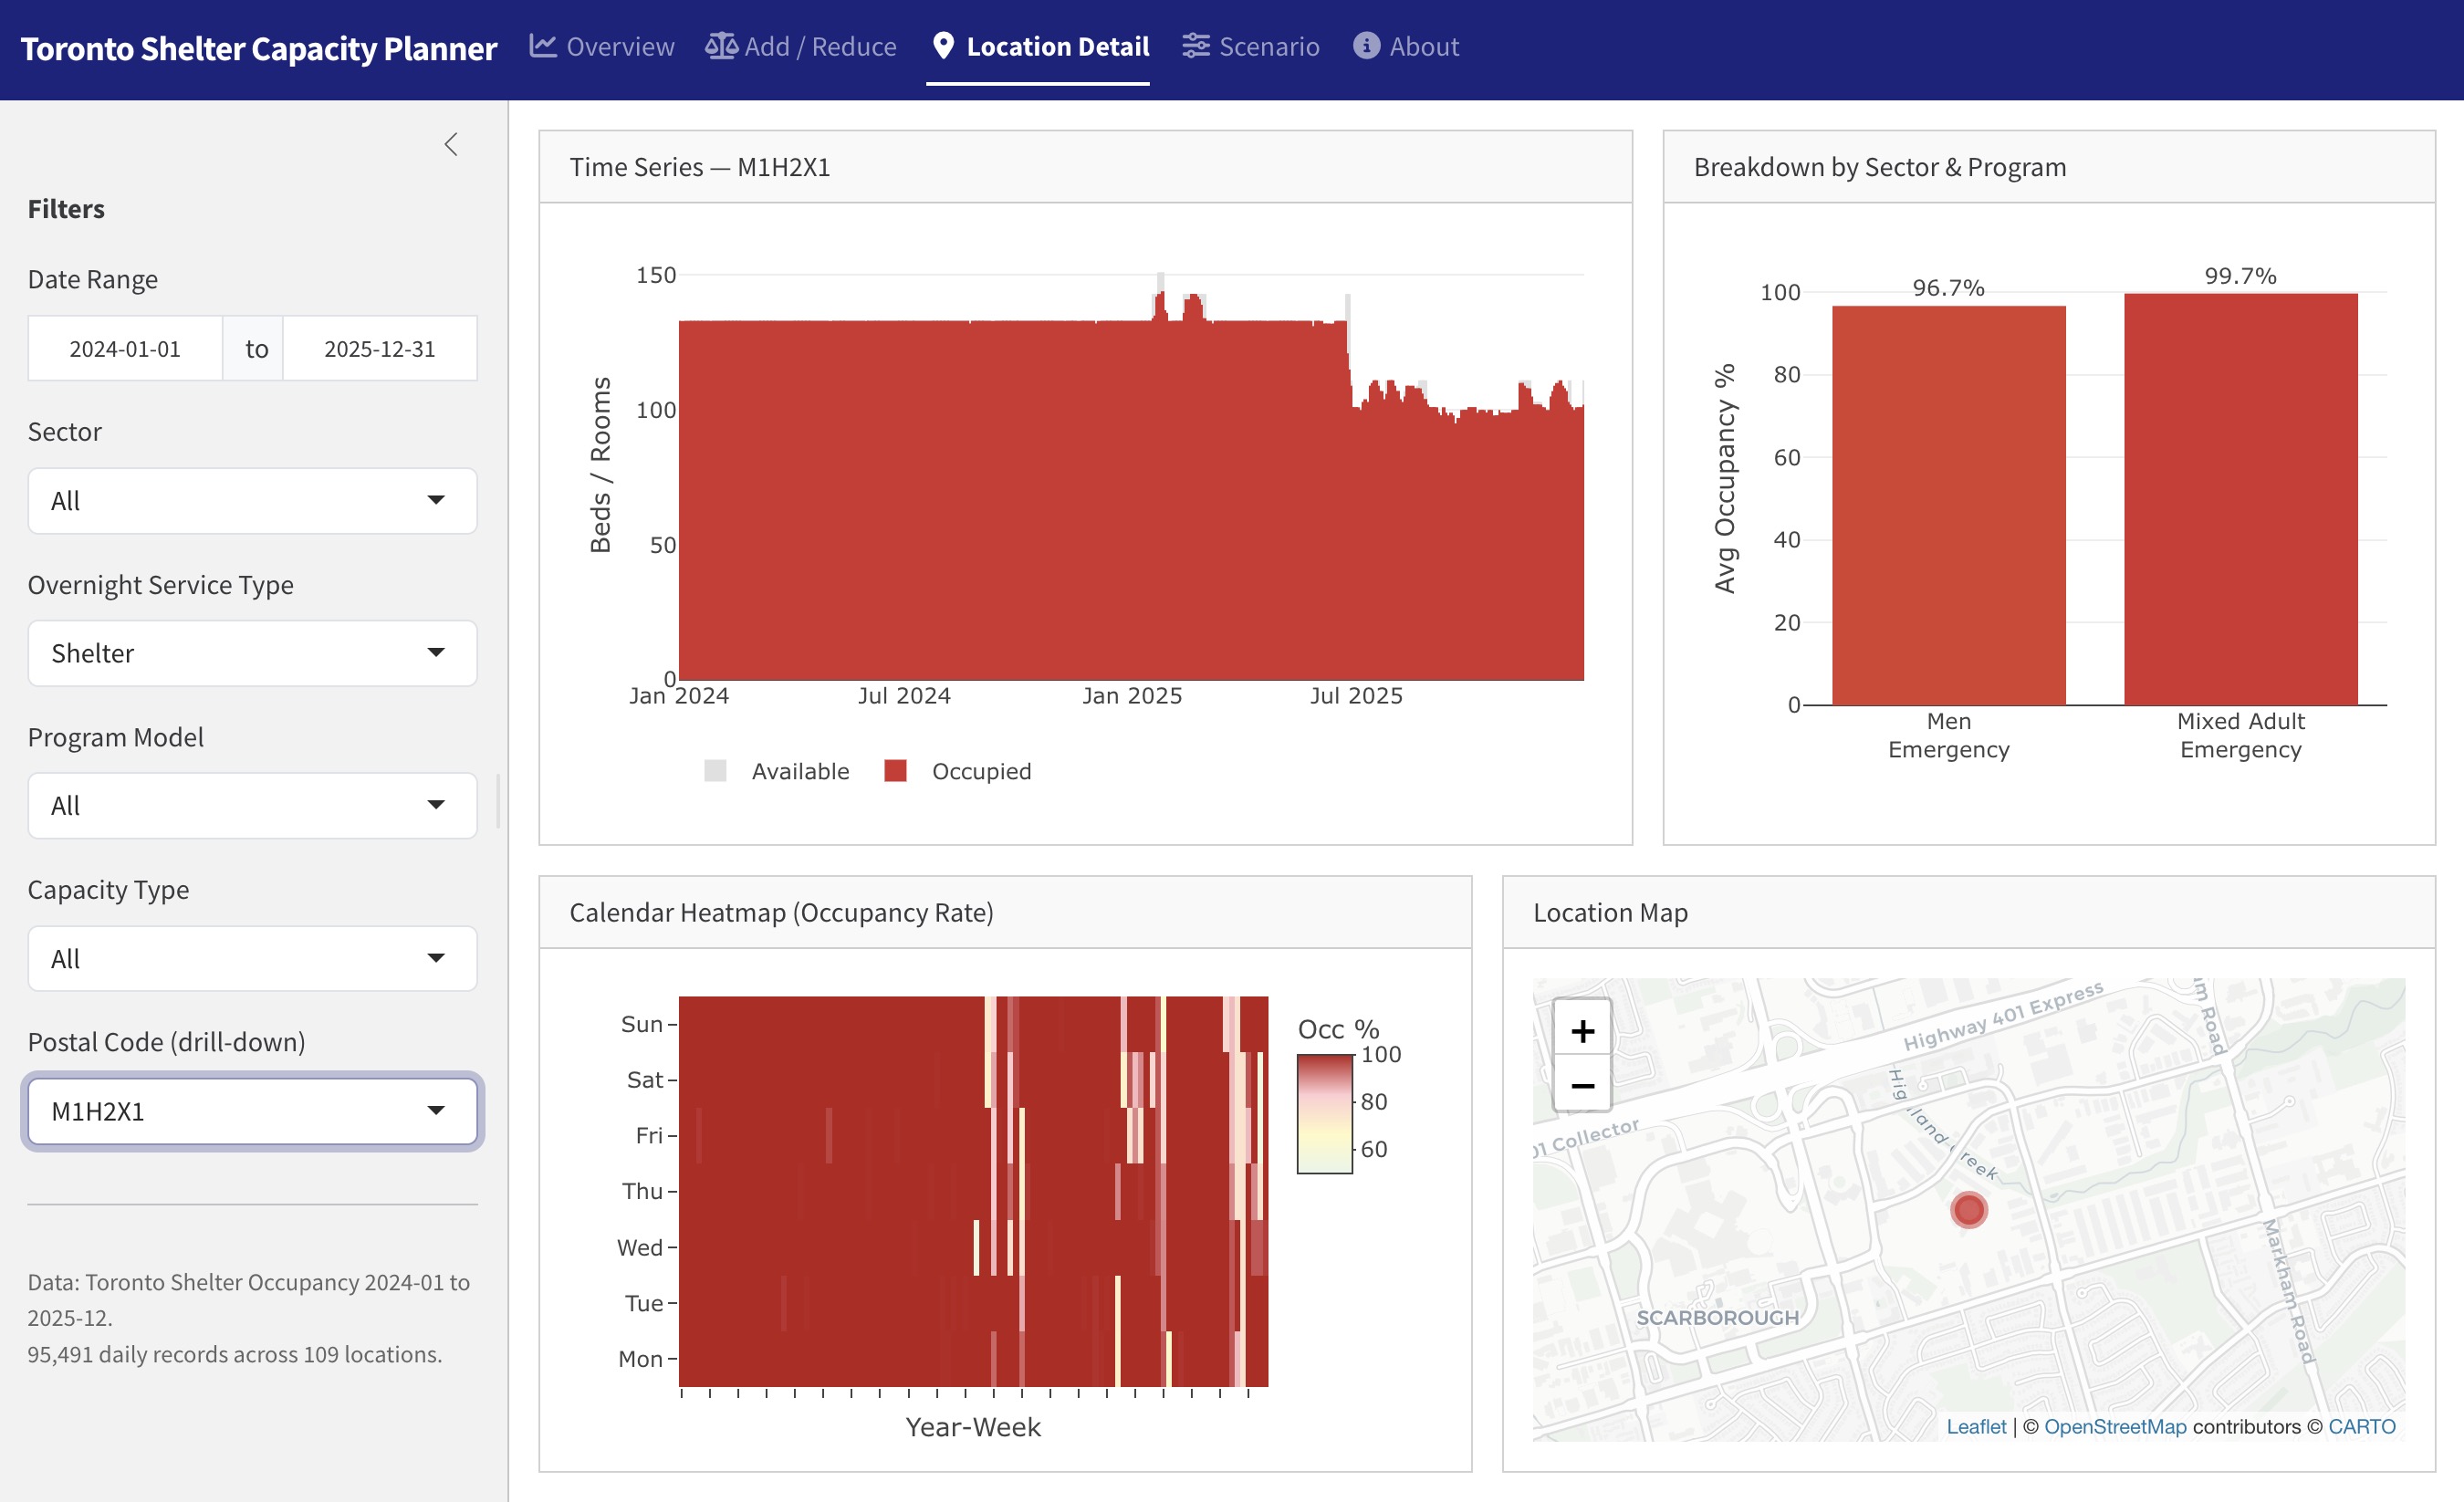2464x1502 pixels.
Task: Open the Program Model dropdown
Action: (x=252, y=806)
